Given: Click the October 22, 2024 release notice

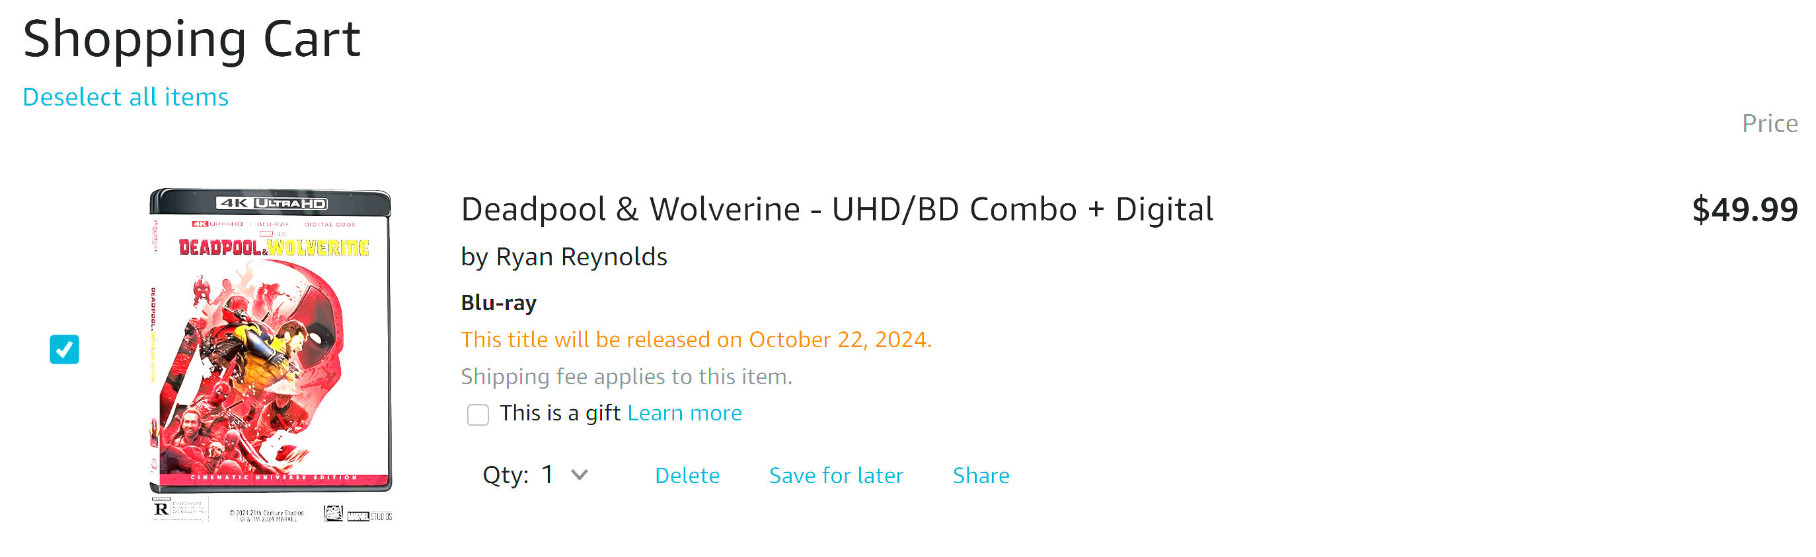Looking at the screenshot, I should pos(696,339).
